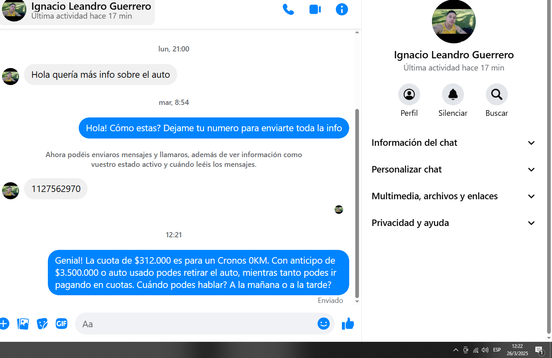Send a thumbs-up like
Screen dimensions: 552x358
[x=348, y=323]
